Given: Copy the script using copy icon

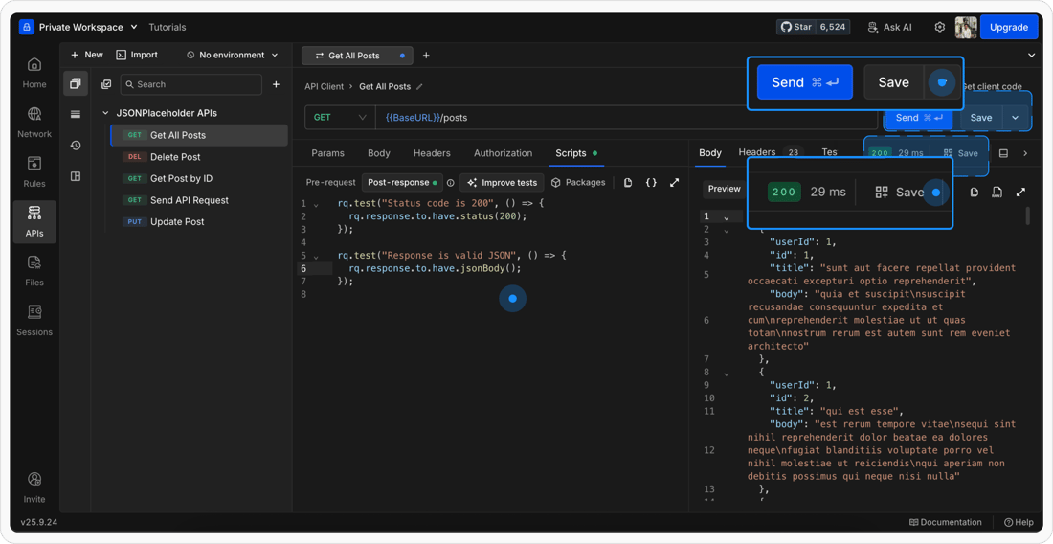Looking at the screenshot, I should pos(628,183).
